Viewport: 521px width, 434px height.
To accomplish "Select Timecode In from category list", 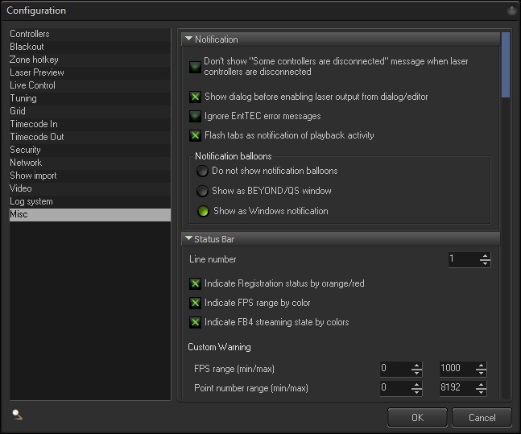I will point(34,124).
